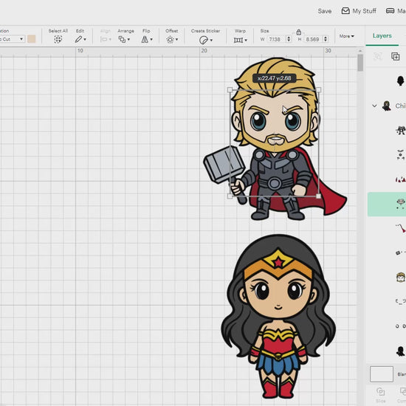Select the Chibi group layer thumbnail
The width and height of the screenshot is (406, 406).
[386, 106]
